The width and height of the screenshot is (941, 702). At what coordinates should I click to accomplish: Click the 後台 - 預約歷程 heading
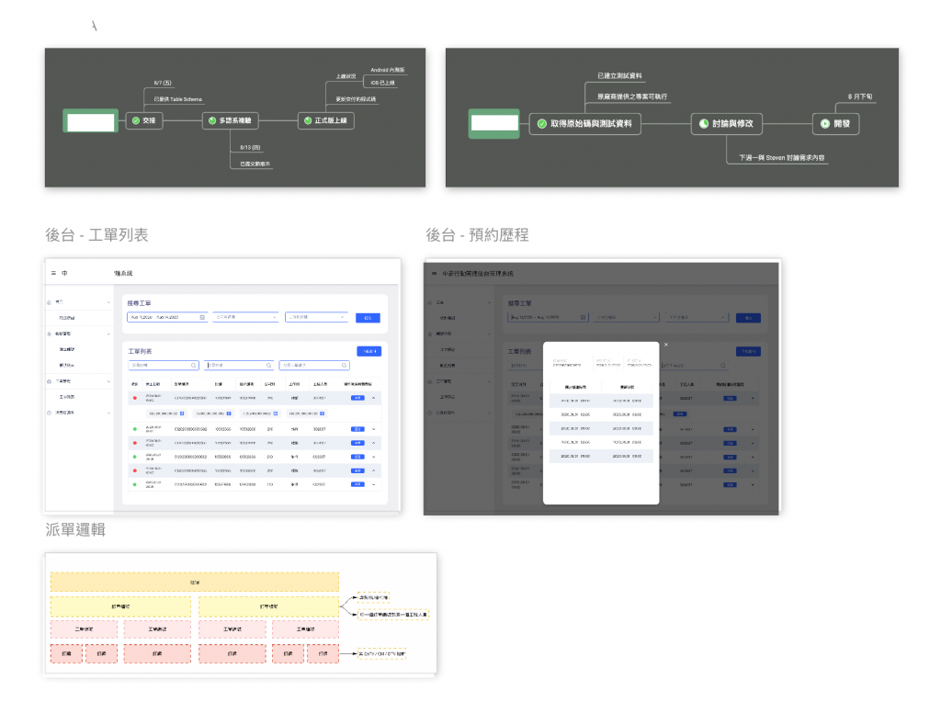(x=477, y=235)
